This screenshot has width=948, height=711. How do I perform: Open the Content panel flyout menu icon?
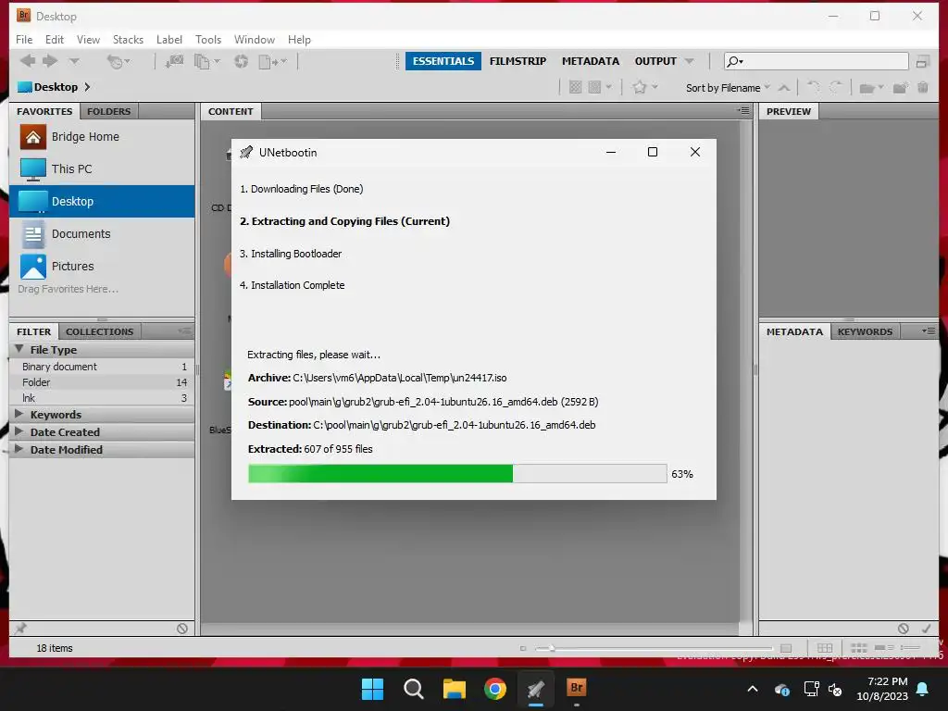[743, 111]
